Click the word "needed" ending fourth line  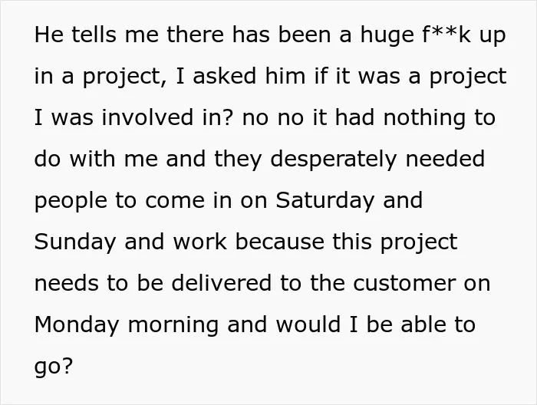(x=445, y=159)
